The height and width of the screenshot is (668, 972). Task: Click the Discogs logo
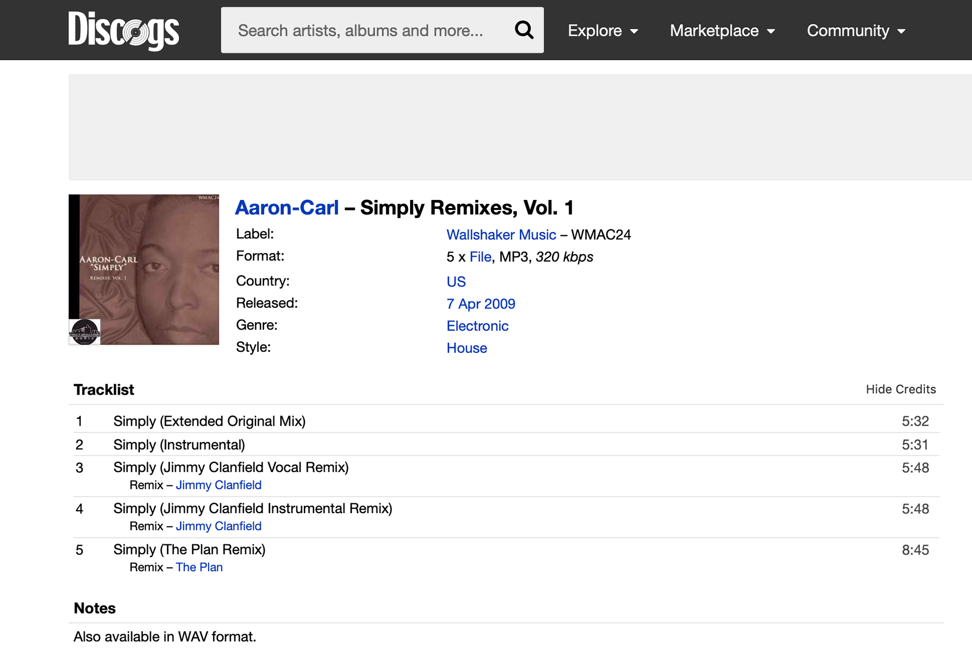[x=124, y=30]
